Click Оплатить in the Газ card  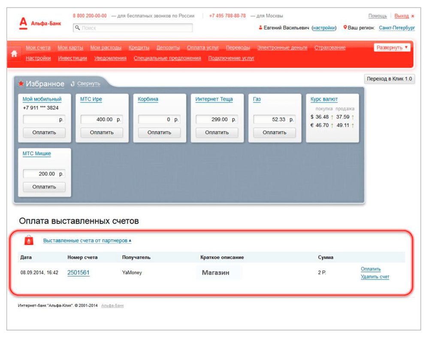point(275,133)
